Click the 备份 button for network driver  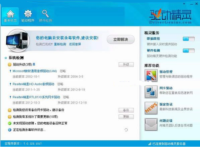click(126, 110)
